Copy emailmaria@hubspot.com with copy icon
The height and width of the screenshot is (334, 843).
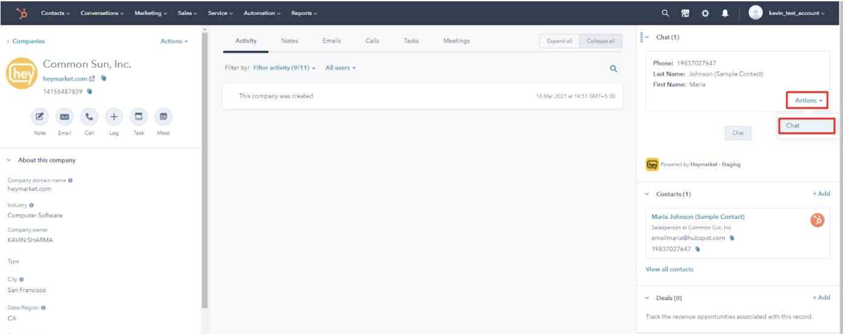tap(732, 238)
